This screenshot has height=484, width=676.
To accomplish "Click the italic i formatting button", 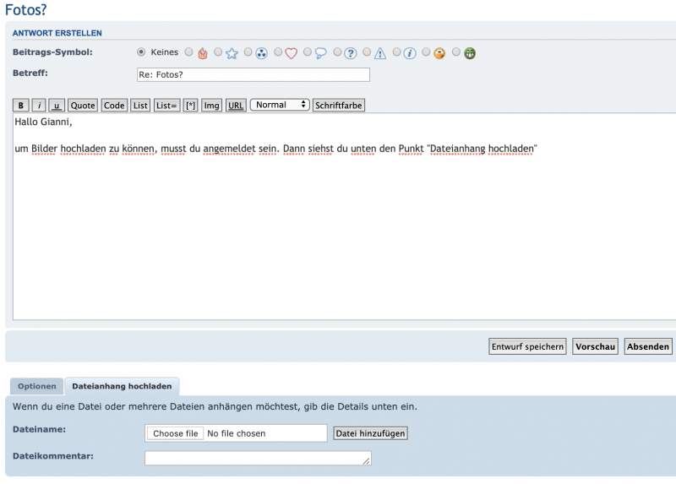I will click(x=39, y=106).
